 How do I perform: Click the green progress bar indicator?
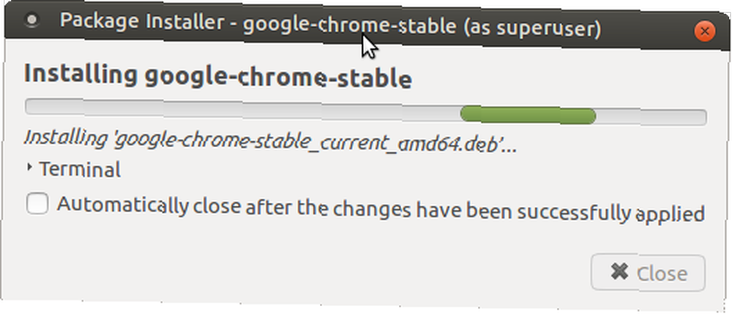pyautogui.click(x=528, y=115)
